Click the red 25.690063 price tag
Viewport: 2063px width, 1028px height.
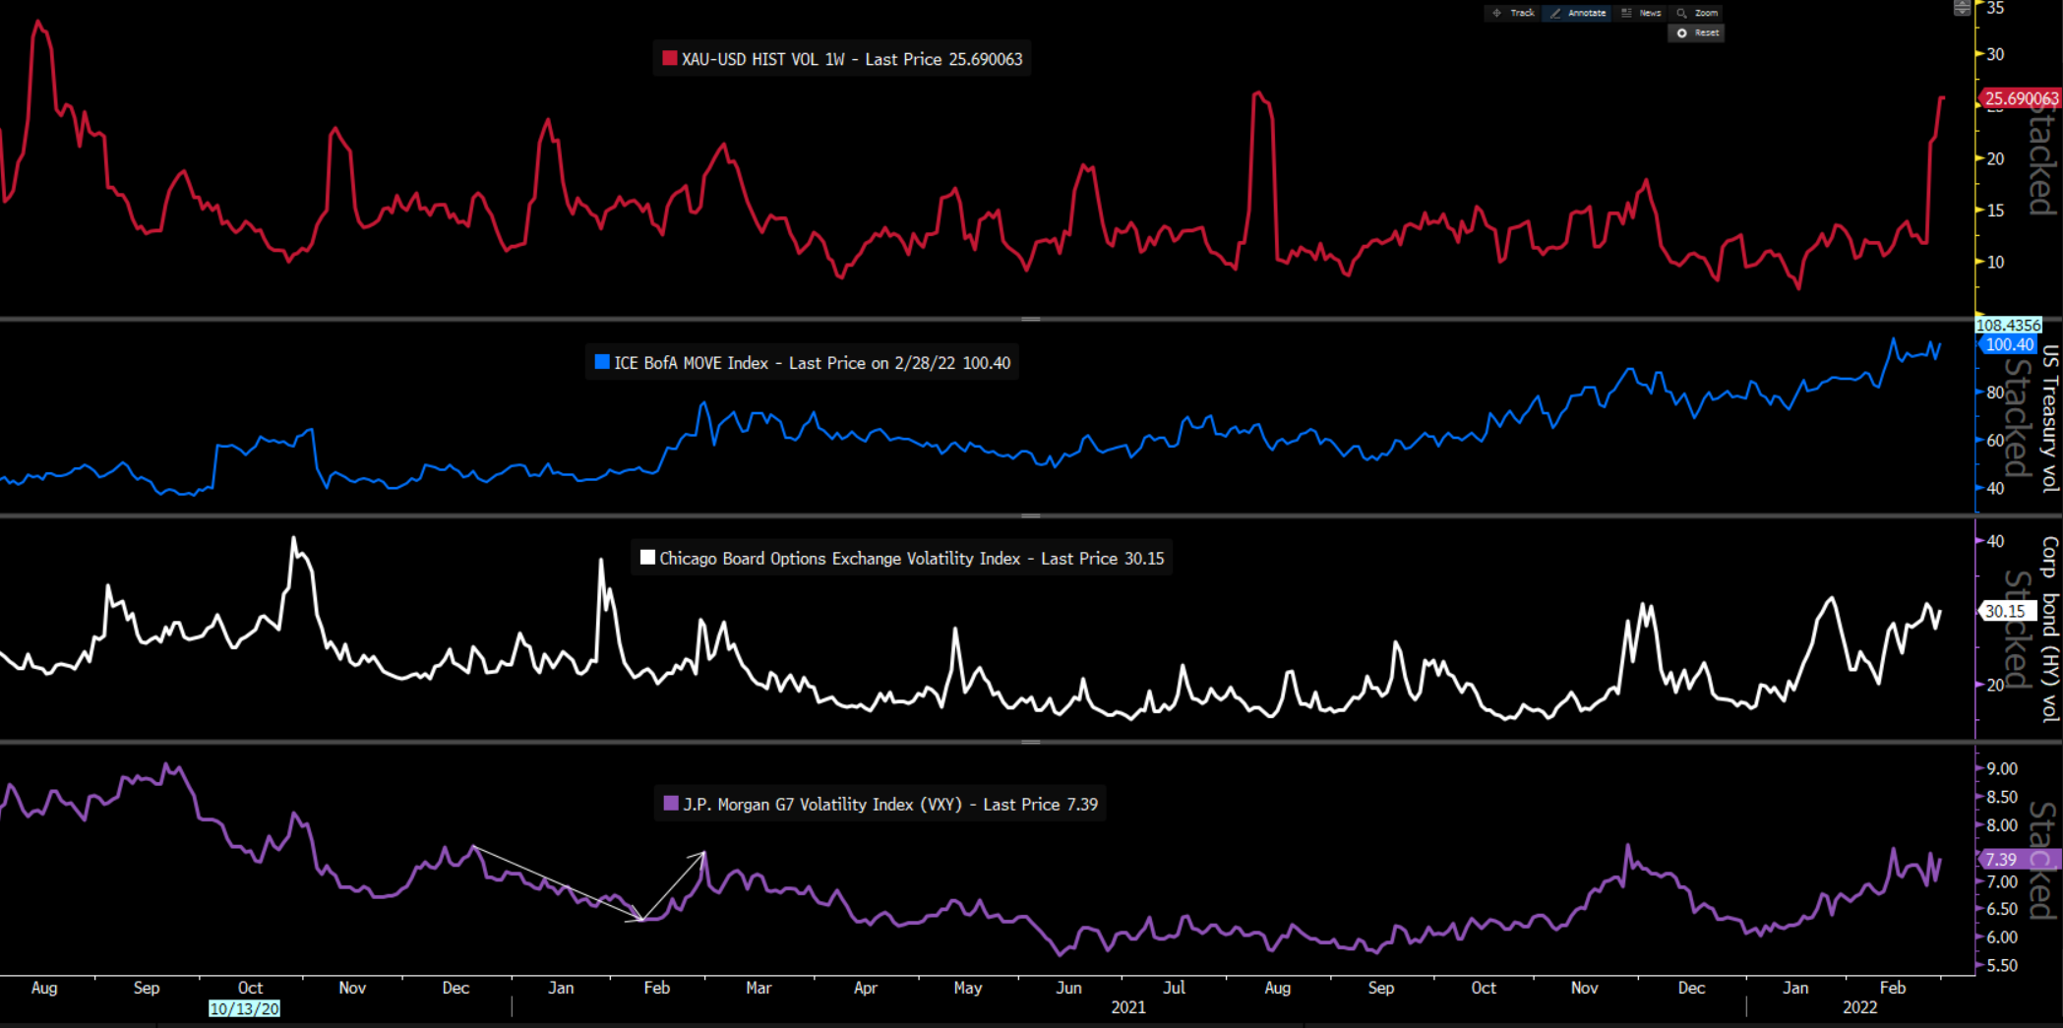(x=2020, y=98)
